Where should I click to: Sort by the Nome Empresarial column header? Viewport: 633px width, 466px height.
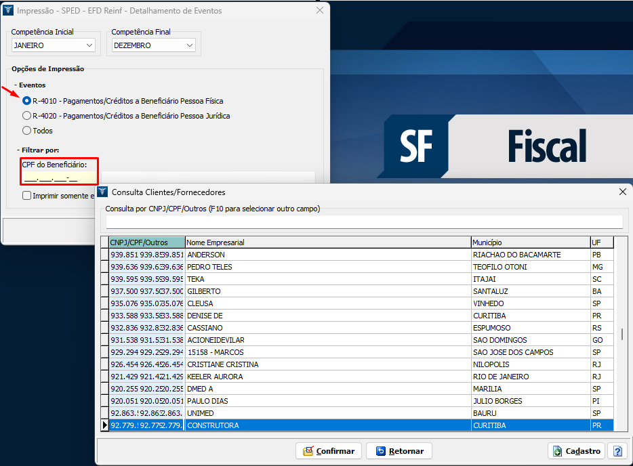[328, 242]
